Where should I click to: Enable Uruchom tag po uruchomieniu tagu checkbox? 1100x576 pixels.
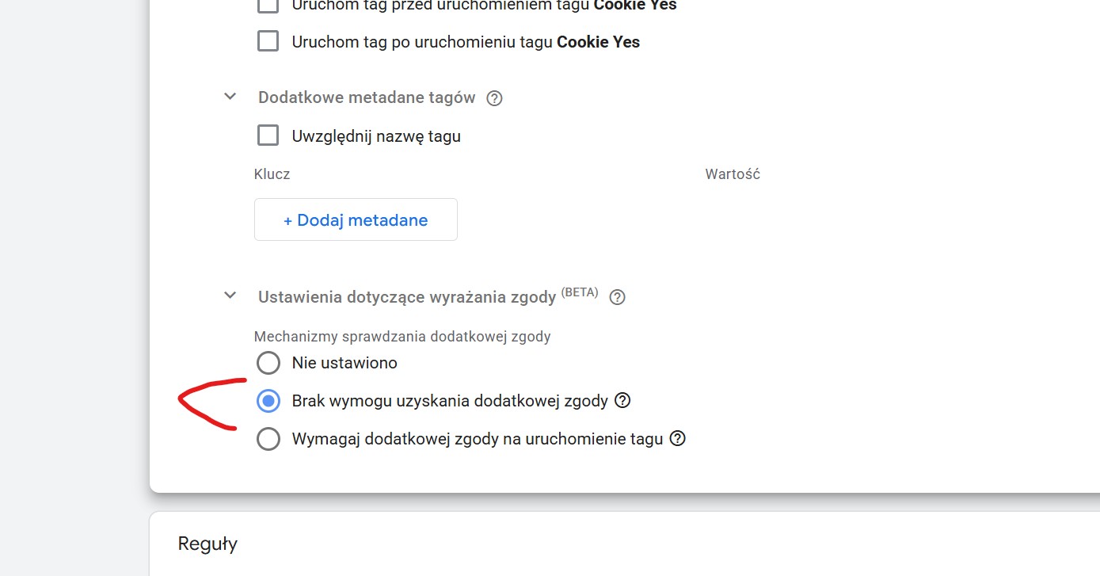pos(268,41)
